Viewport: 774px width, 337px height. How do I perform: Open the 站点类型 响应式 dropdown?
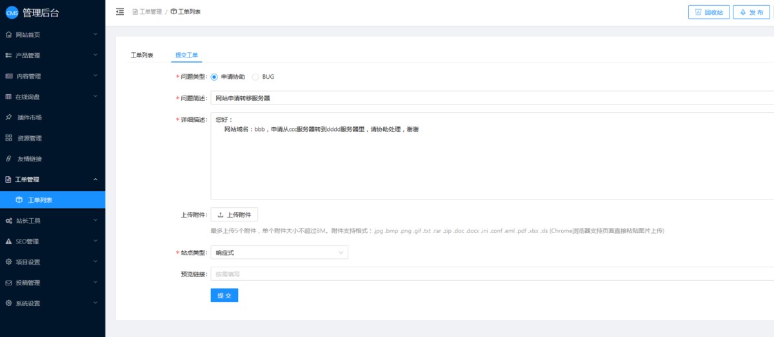[279, 252]
